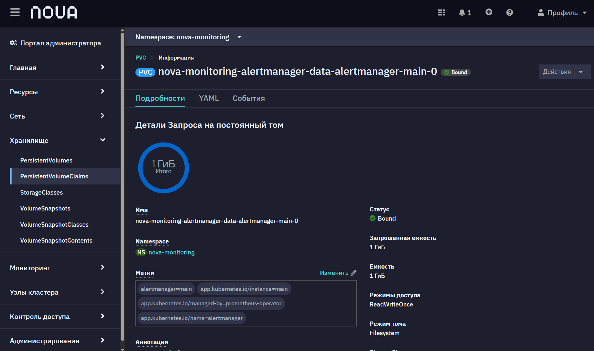Click the app.kubernetes.io/instance=main label chip
Screen dimensions: 594x351
pyautogui.click(x=244, y=289)
